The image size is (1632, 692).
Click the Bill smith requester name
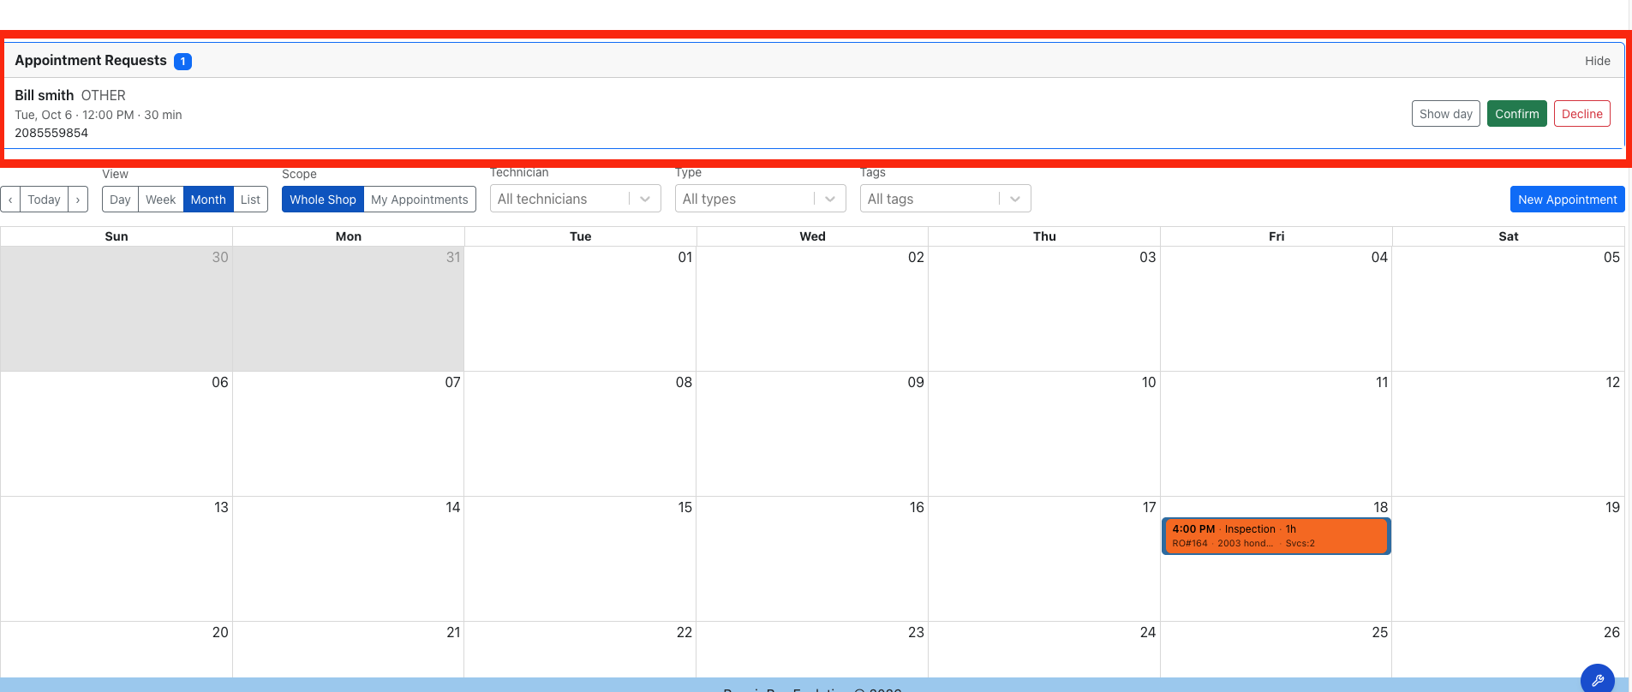pos(45,95)
